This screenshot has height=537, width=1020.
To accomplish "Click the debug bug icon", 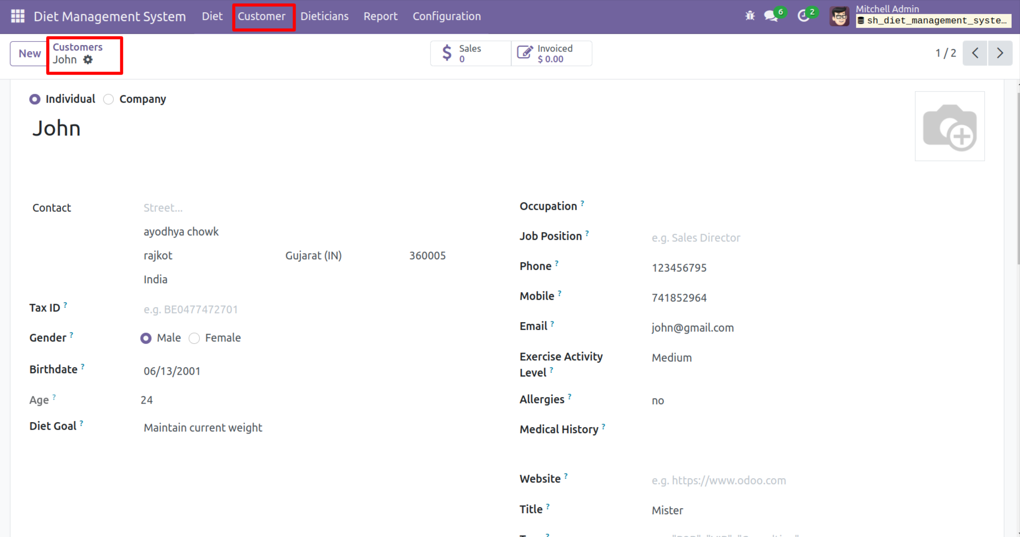I will (750, 16).
